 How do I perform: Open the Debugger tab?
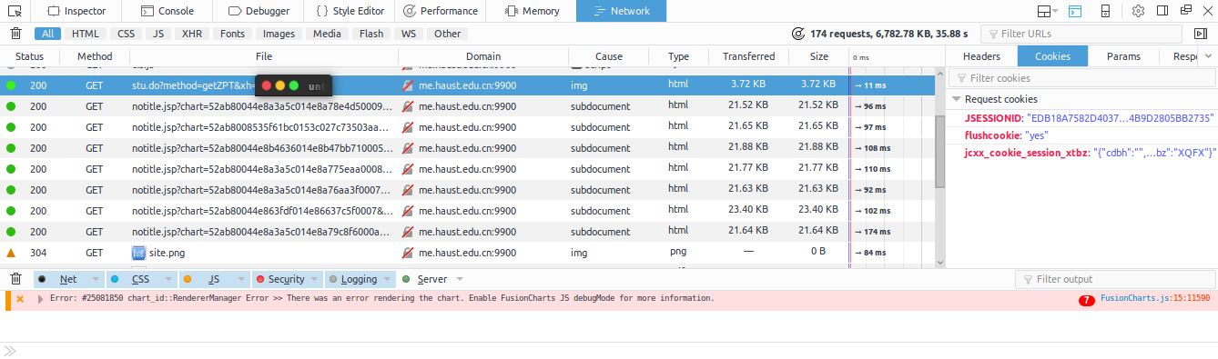tap(259, 11)
